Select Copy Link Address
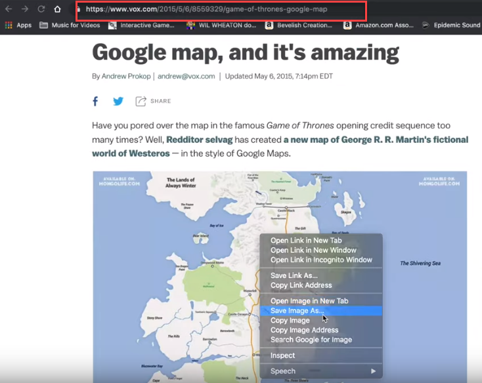The height and width of the screenshot is (383, 482). (321, 285)
